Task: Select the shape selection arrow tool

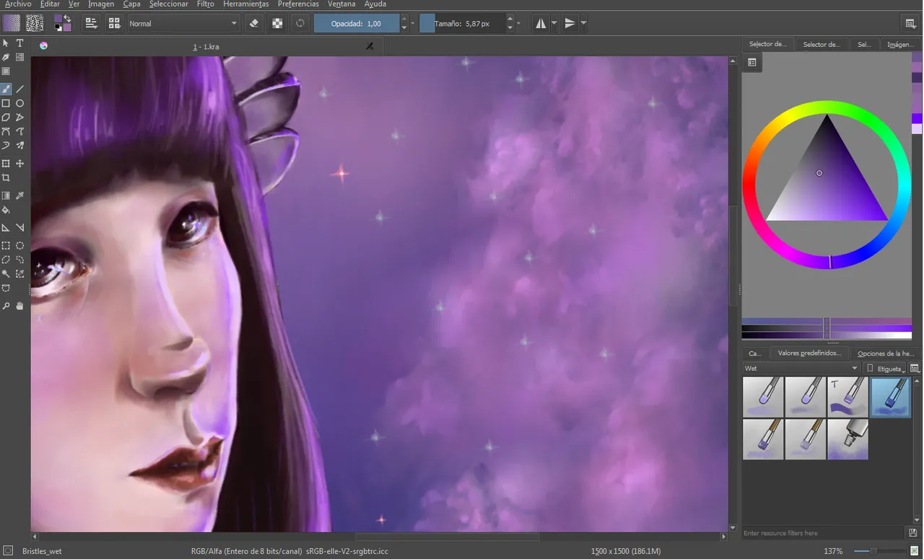Action: 6,43
